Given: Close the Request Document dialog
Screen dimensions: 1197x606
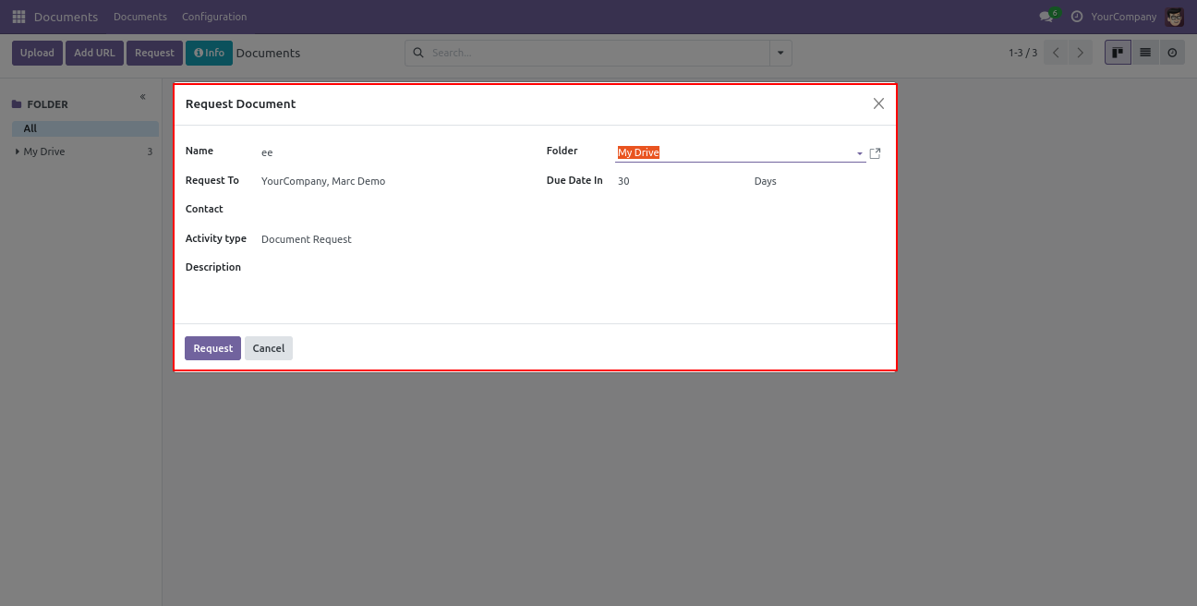Looking at the screenshot, I should point(878,103).
